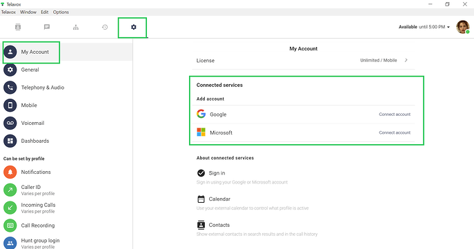Click the green Caller ID arrow icon
Screen dimensions: 474x249
pos(10,190)
